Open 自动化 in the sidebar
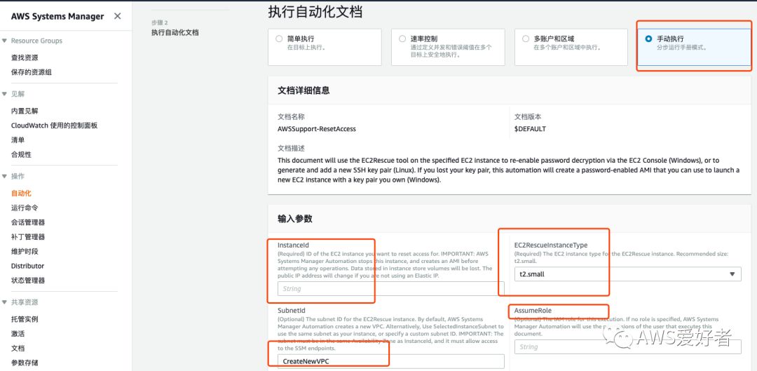This screenshot has height=371, width=757. (21, 194)
